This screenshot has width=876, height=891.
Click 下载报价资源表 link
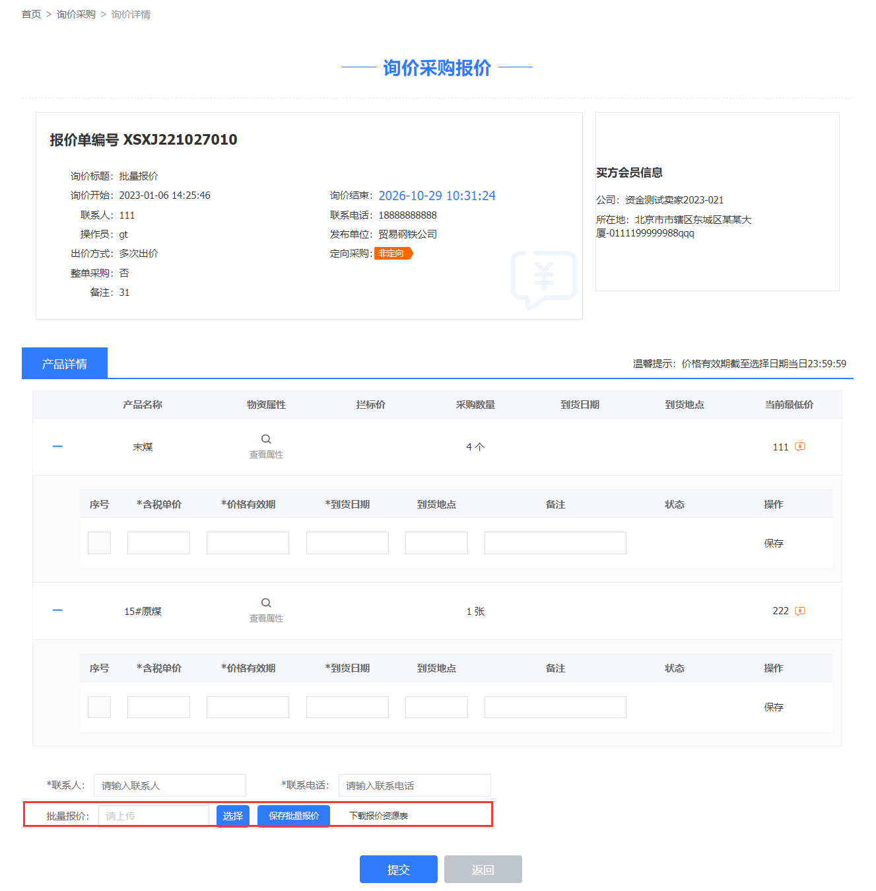(378, 816)
